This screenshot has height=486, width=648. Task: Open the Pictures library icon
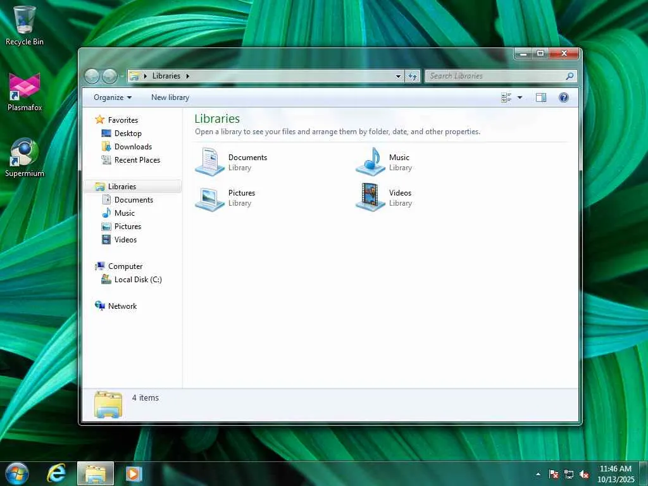pos(210,198)
